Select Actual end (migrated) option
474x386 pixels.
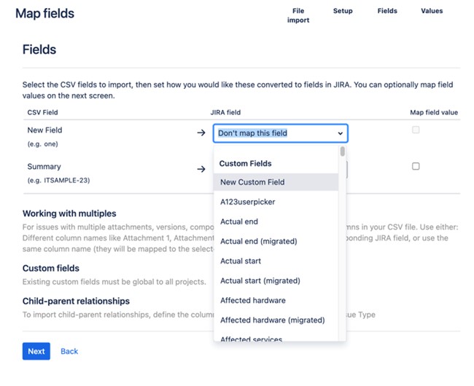tap(276, 241)
